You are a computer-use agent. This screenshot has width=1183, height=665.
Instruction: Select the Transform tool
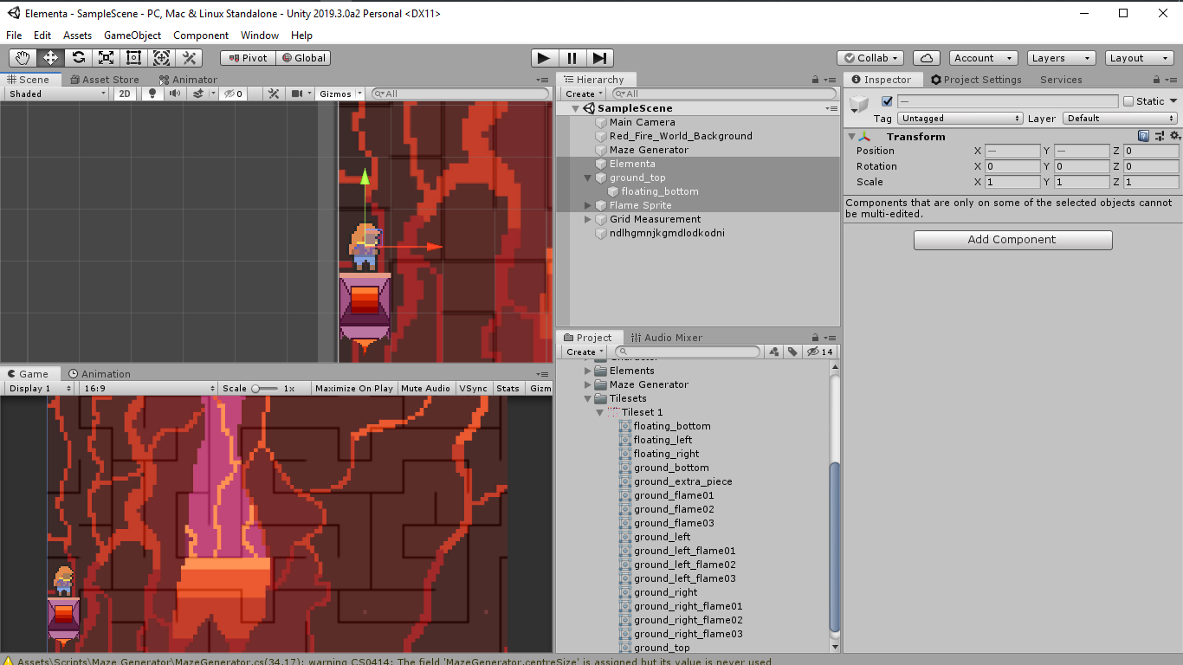coord(162,58)
